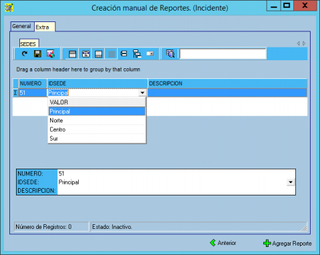This screenshot has height=255, width=320.
Task: Click the grid search magnifier icon
Action: (x=170, y=54)
